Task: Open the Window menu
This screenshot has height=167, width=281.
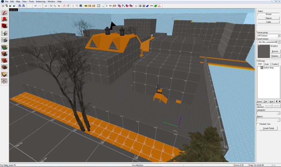Action: pyautogui.click(x=51, y=1)
